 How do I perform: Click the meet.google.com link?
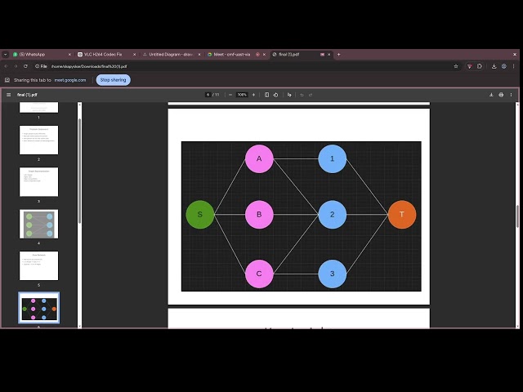click(x=70, y=80)
